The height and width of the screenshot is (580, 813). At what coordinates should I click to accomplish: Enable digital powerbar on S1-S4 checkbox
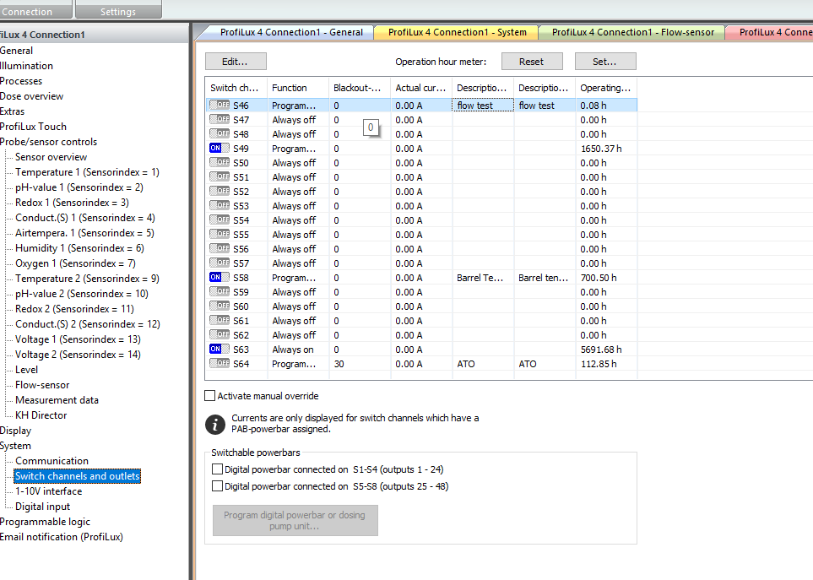click(217, 469)
